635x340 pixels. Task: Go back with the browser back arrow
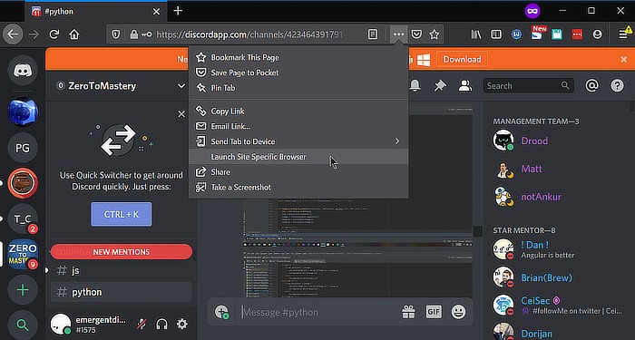[13, 34]
